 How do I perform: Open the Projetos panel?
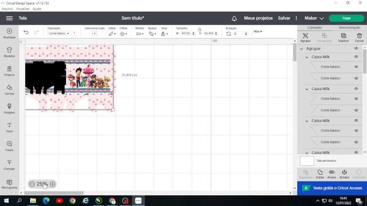[9, 71]
